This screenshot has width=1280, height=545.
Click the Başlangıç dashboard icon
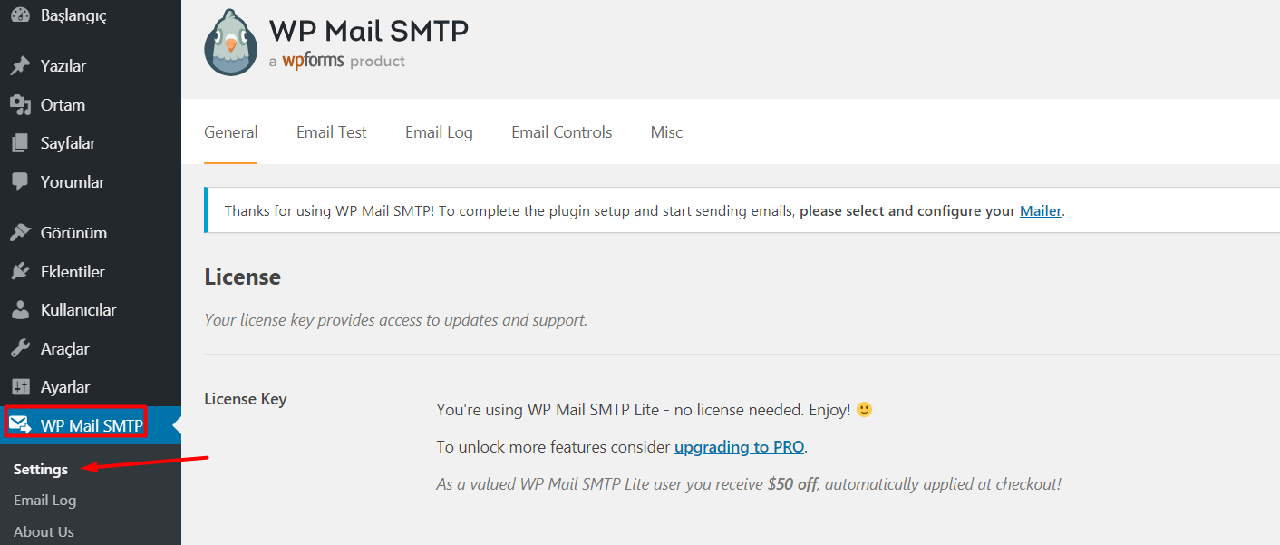pyautogui.click(x=20, y=15)
